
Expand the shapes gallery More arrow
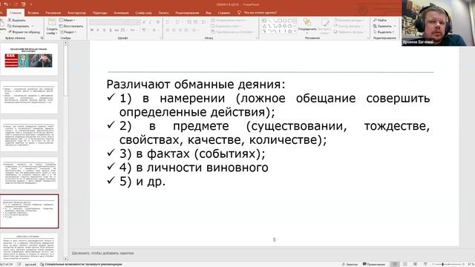click(x=295, y=31)
